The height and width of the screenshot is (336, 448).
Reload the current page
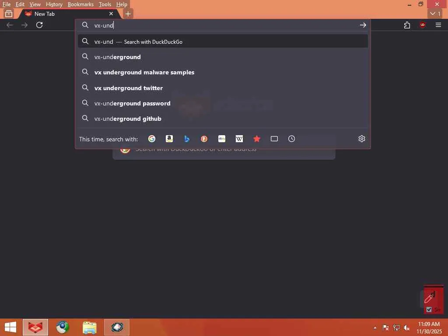(x=39, y=25)
